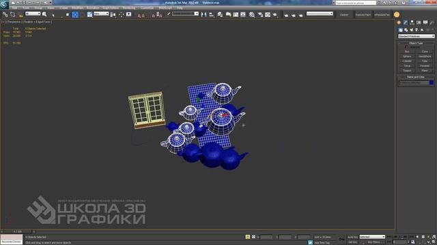Collapse the Name and Color rollout

(416, 77)
